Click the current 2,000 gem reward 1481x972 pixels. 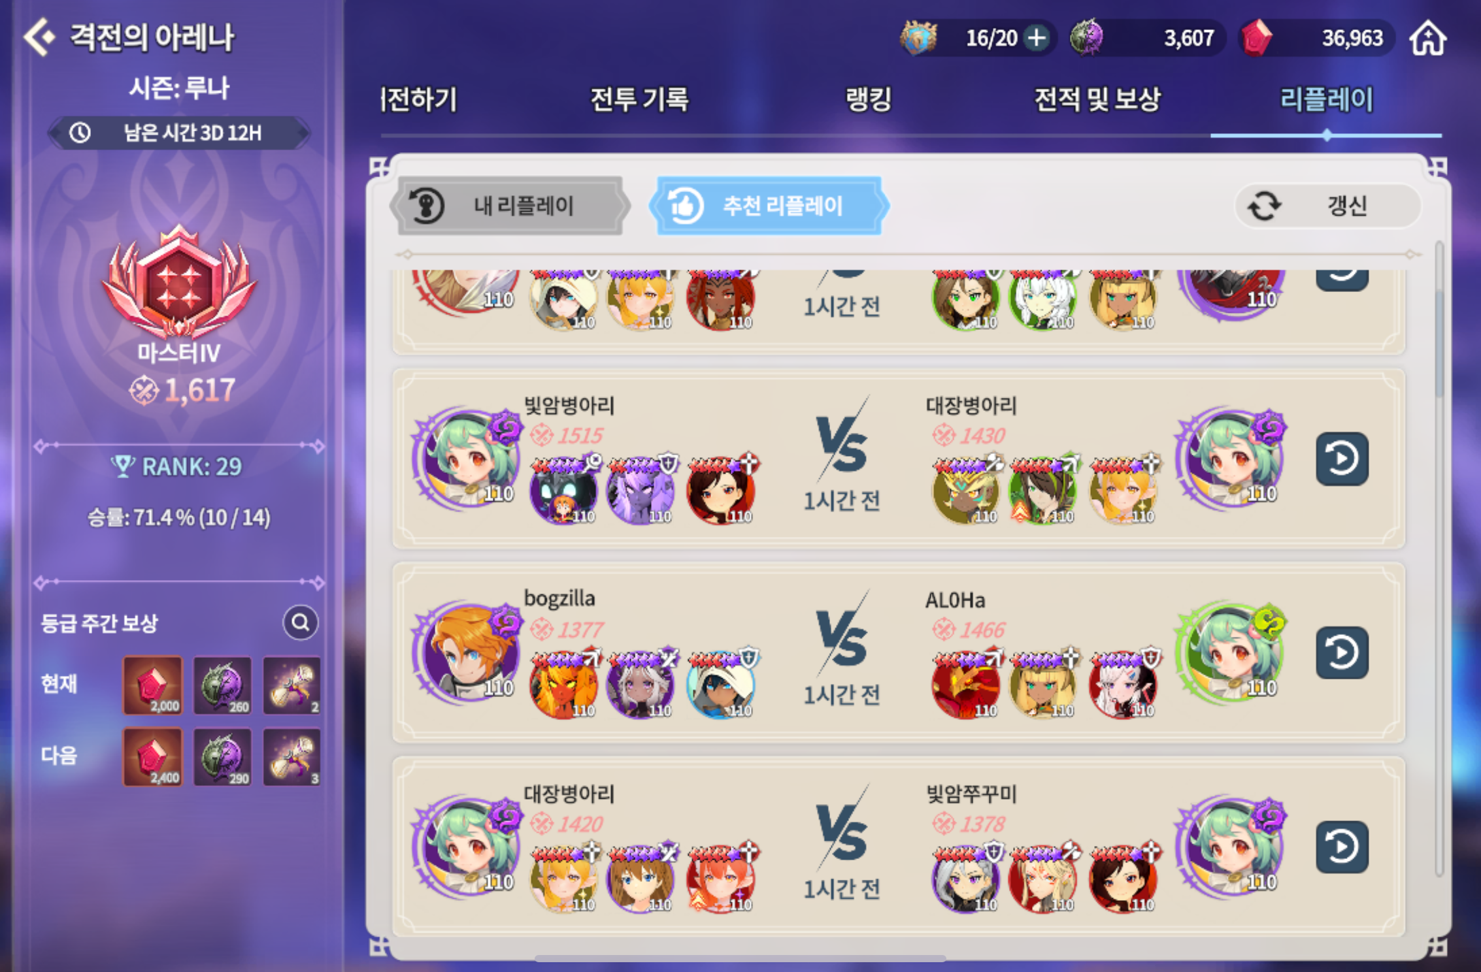pos(152,685)
